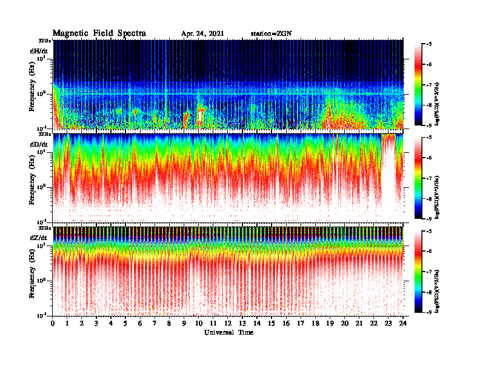Viewport: 480px width, 371px height.
Task: Click hour '10' on the time axis
Action: pyautogui.click(x=199, y=324)
